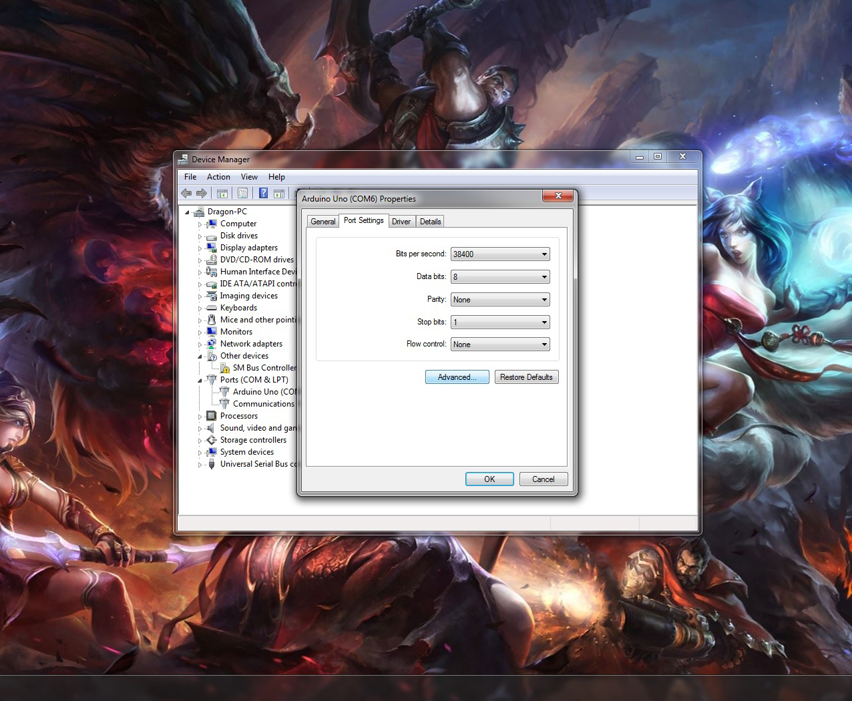The image size is (852, 701).
Task: Select the DVD/CD-ROM drives icon
Action: 212,260
